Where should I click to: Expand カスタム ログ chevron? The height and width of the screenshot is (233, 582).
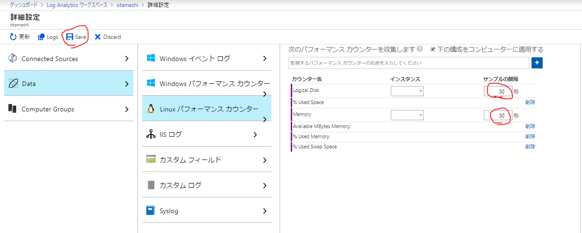[265, 185]
